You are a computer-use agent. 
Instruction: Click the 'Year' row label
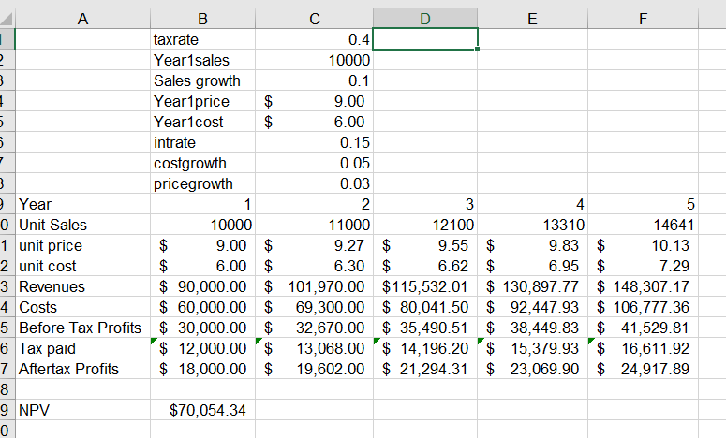(82, 204)
